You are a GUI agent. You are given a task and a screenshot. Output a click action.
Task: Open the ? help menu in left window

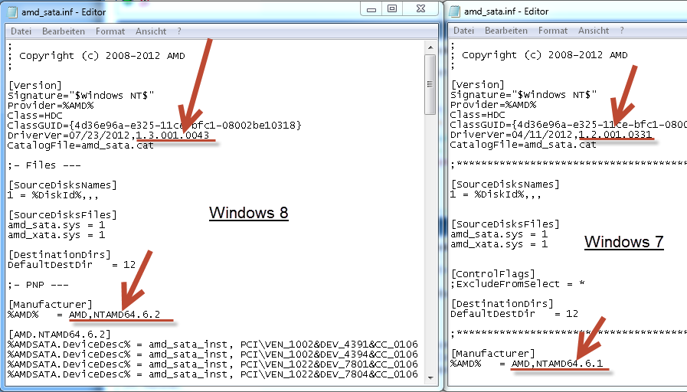tap(179, 31)
